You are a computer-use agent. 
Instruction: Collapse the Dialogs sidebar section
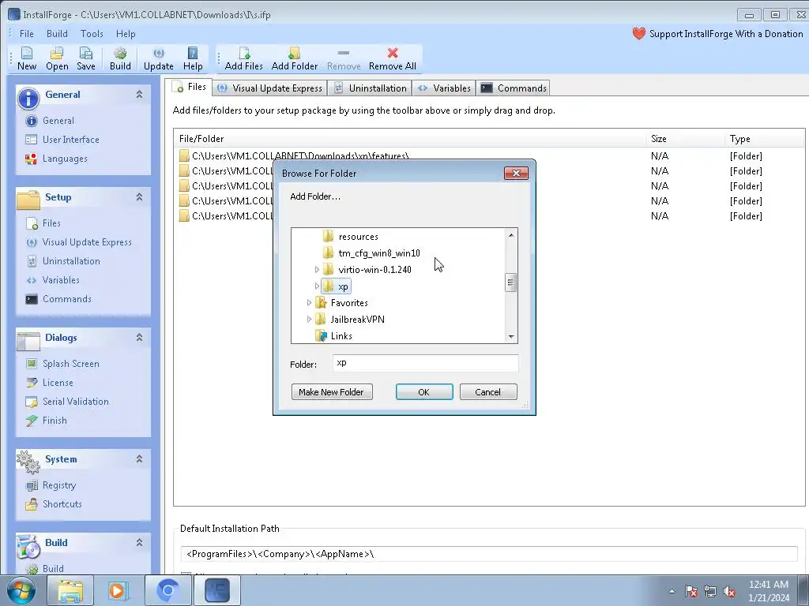pos(139,337)
